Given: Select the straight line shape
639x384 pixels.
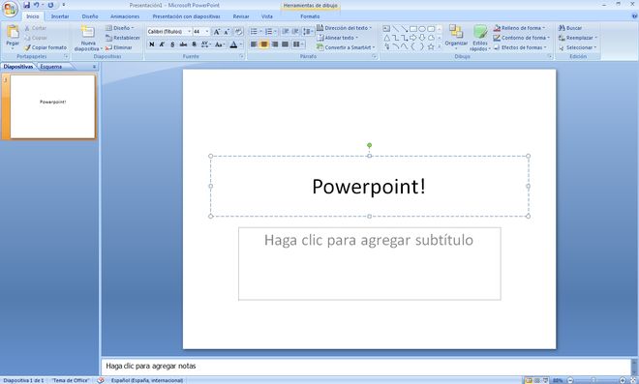Looking at the screenshot, I should pos(395,28).
